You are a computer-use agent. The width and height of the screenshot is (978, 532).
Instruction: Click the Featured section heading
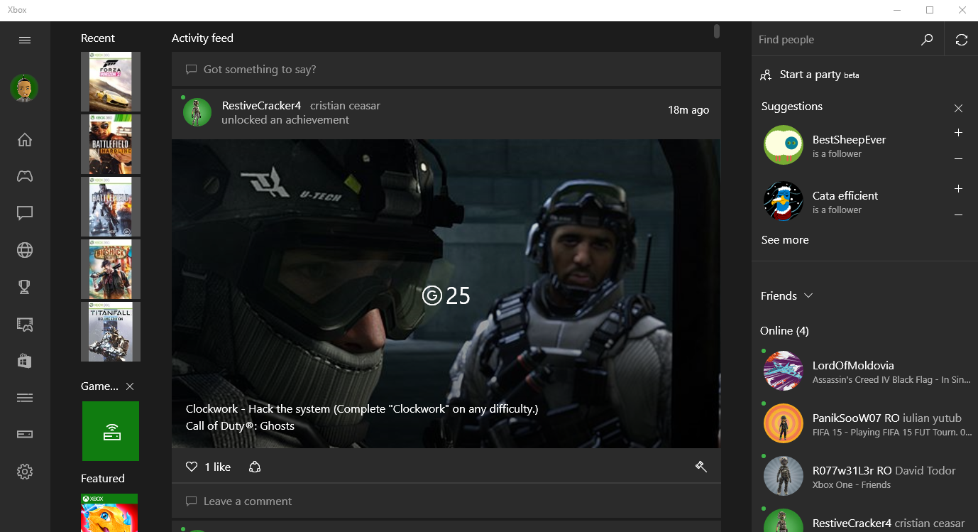pyautogui.click(x=103, y=479)
